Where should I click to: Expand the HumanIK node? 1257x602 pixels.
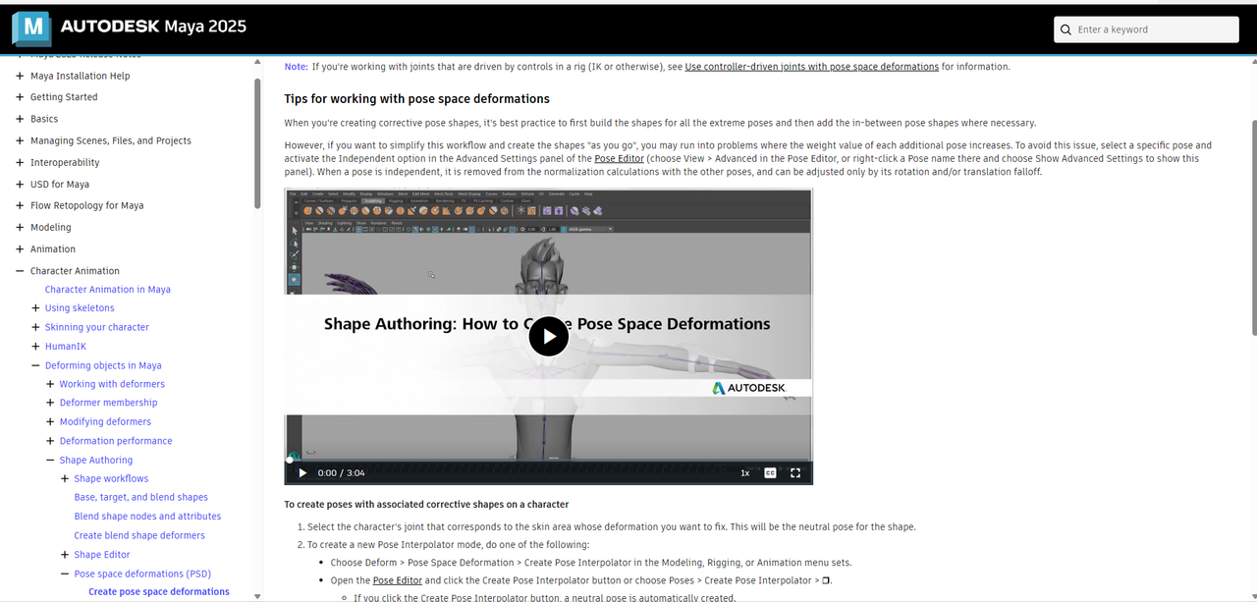[35, 346]
